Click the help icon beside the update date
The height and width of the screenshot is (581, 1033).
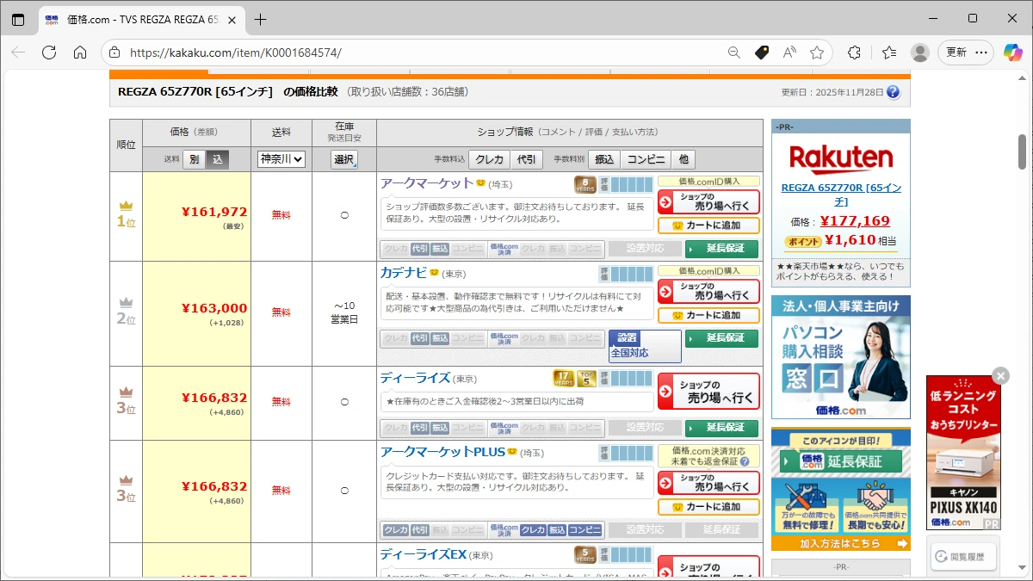[x=893, y=92]
